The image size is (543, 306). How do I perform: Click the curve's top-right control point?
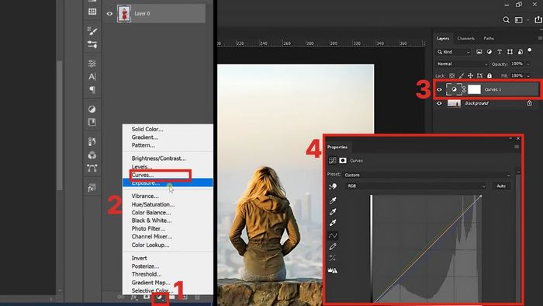(481, 196)
